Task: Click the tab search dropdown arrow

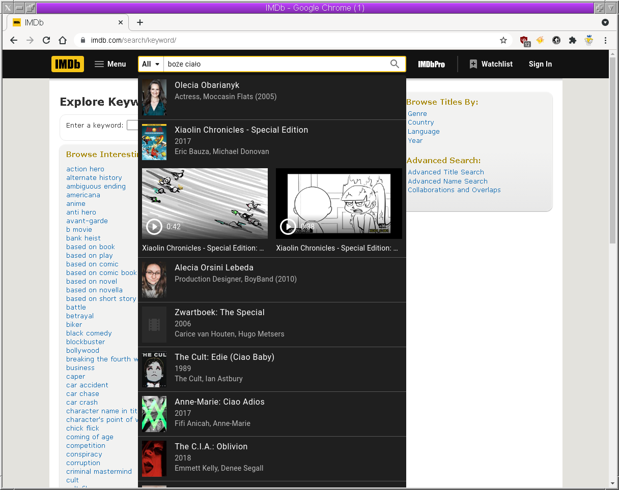Action: pyautogui.click(x=605, y=22)
